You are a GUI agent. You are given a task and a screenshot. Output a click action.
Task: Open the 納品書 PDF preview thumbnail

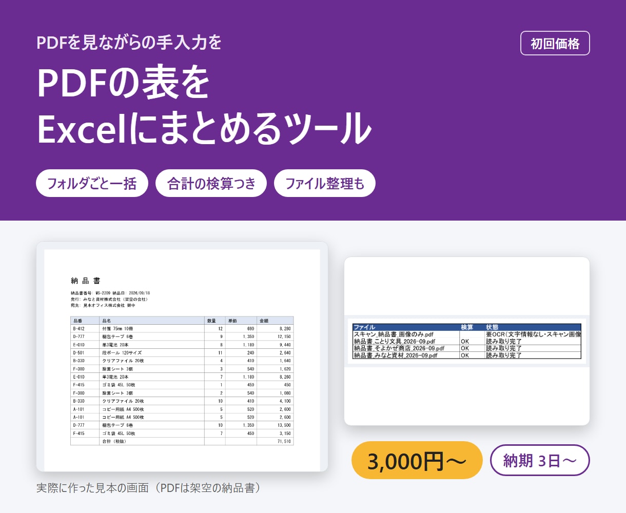(182, 357)
